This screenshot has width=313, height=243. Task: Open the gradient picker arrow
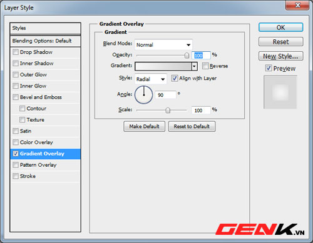click(195, 66)
